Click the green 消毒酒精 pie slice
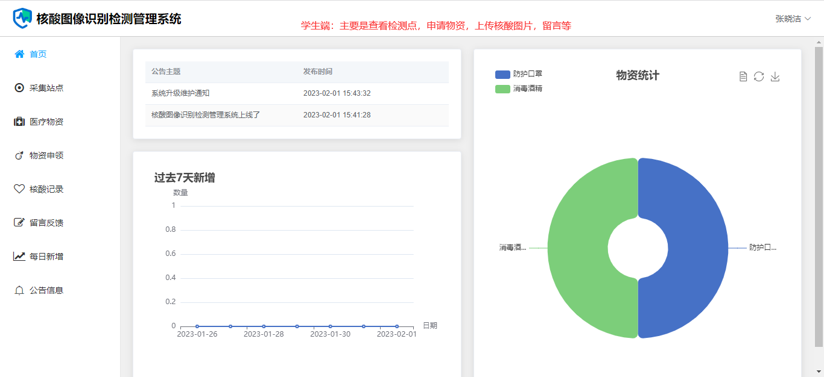This screenshot has width=824, height=377. 579,248
